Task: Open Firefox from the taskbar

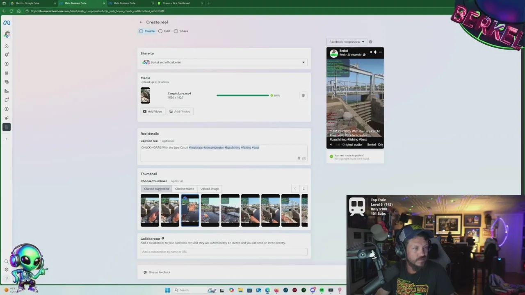Action: click(x=276, y=290)
